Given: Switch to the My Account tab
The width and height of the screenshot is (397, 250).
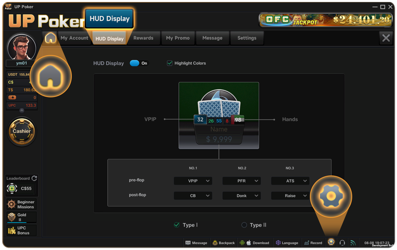Looking at the screenshot, I should (x=74, y=38).
